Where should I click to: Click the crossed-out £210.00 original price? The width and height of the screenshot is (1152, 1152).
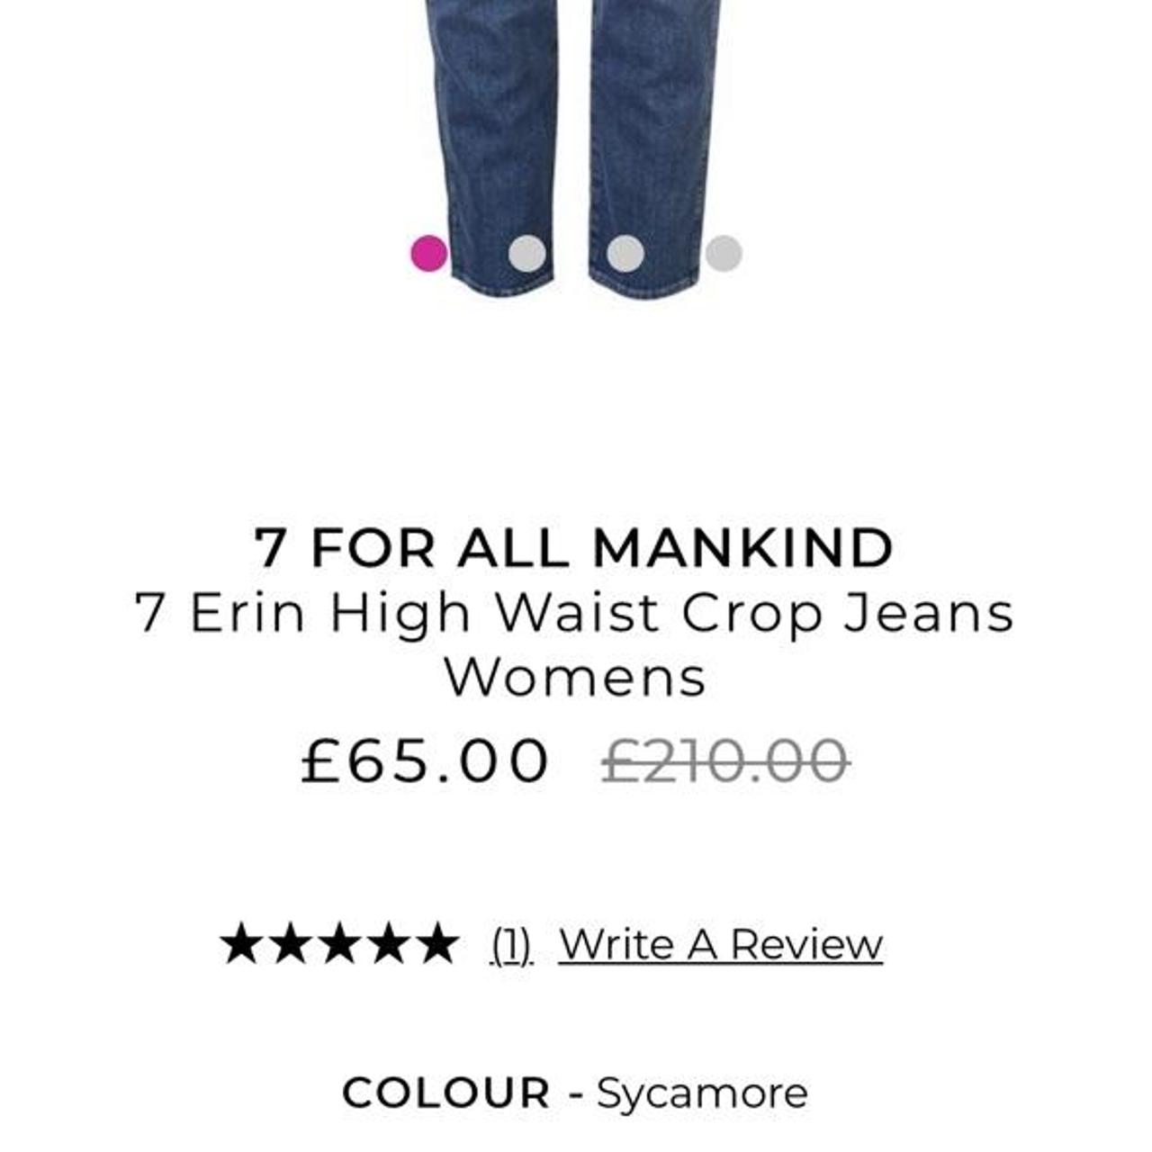pos(725,760)
